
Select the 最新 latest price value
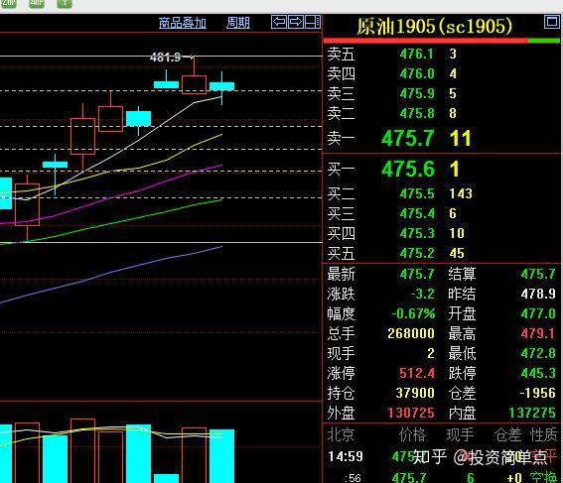(x=417, y=275)
